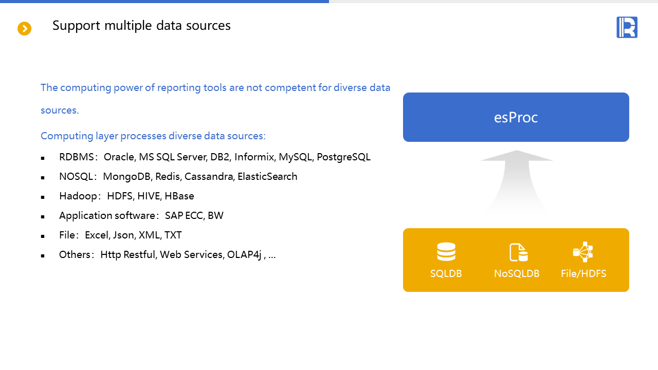Click the blue esProc box
658x370 pixels.
[x=516, y=117]
